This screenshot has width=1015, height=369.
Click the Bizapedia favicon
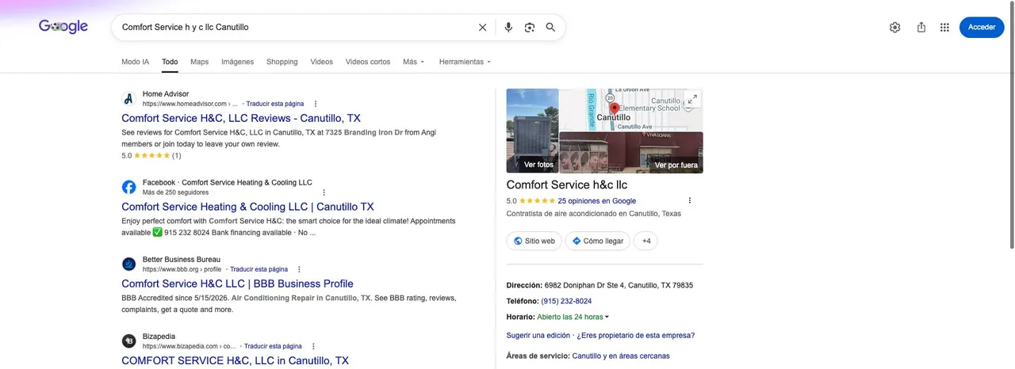coord(128,340)
